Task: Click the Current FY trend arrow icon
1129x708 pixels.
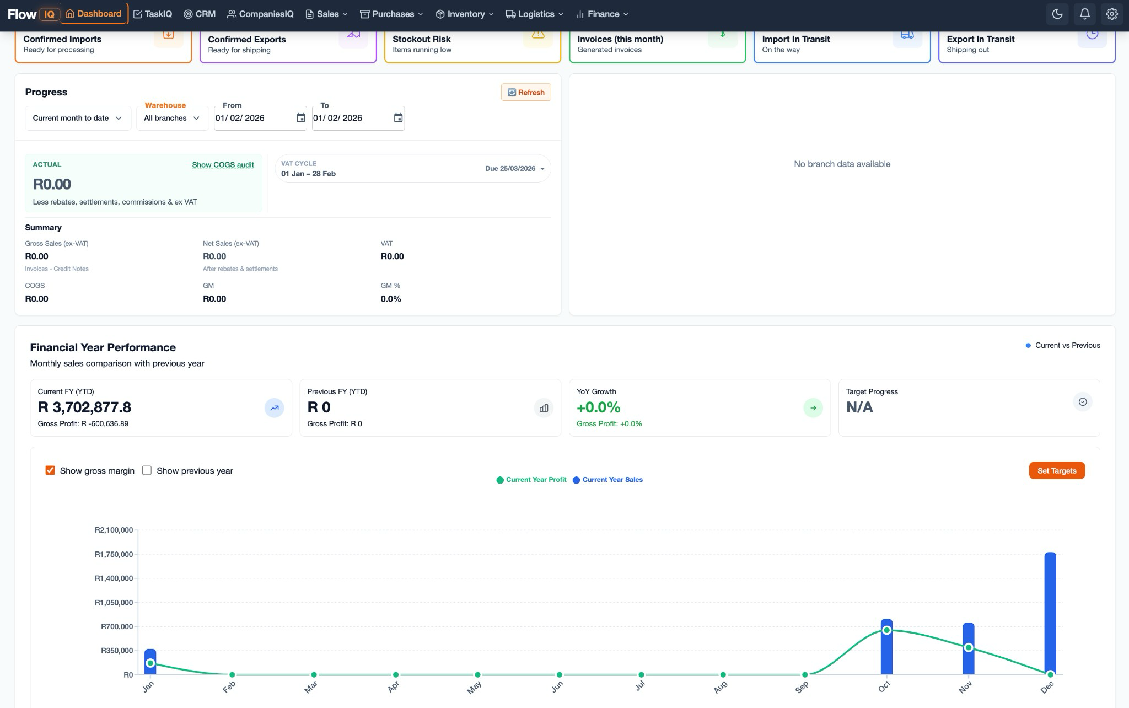Action: tap(274, 407)
